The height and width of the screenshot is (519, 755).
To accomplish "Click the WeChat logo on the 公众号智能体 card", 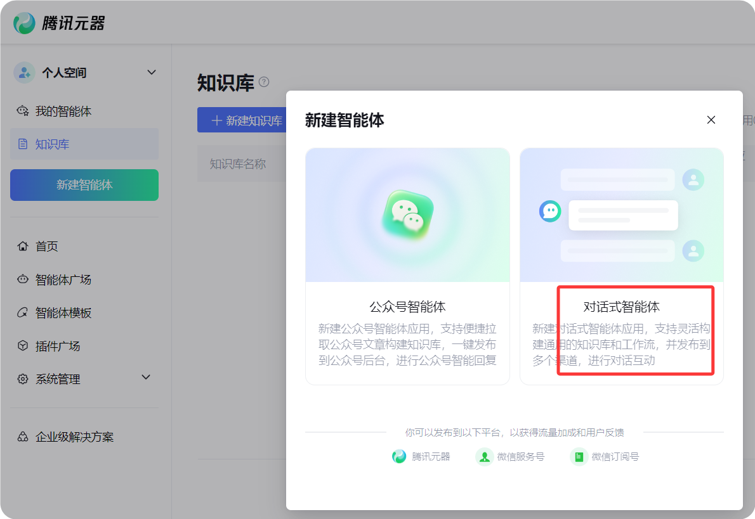I will (407, 214).
